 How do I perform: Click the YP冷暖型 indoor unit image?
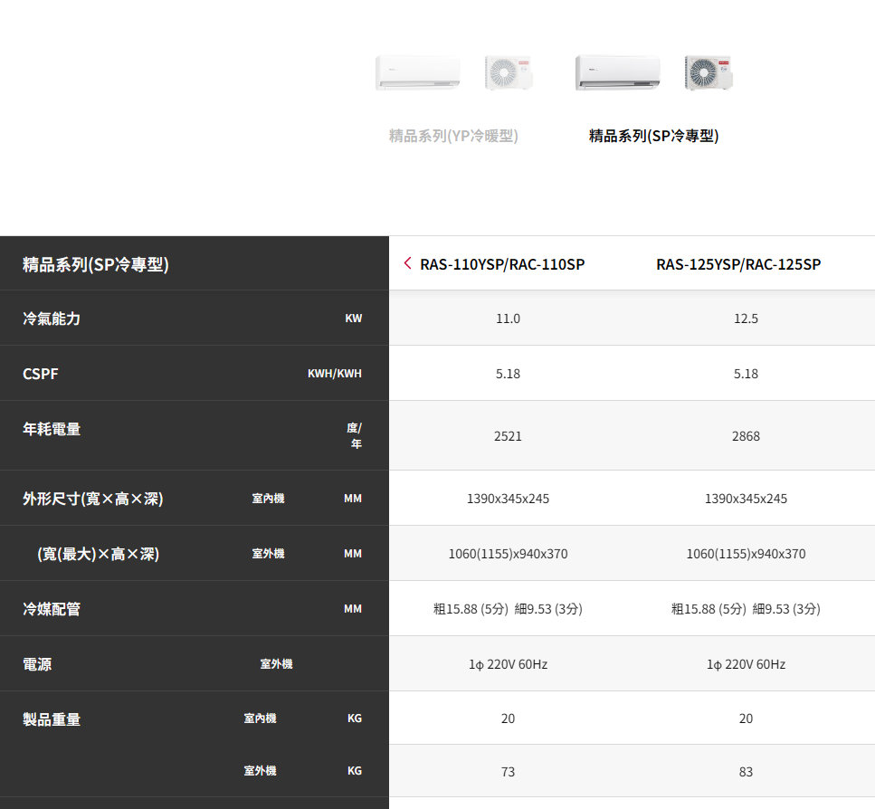(x=417, y=73)
